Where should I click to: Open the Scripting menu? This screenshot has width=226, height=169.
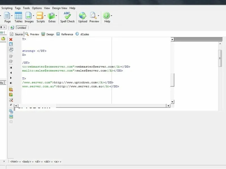pos(7,8)
